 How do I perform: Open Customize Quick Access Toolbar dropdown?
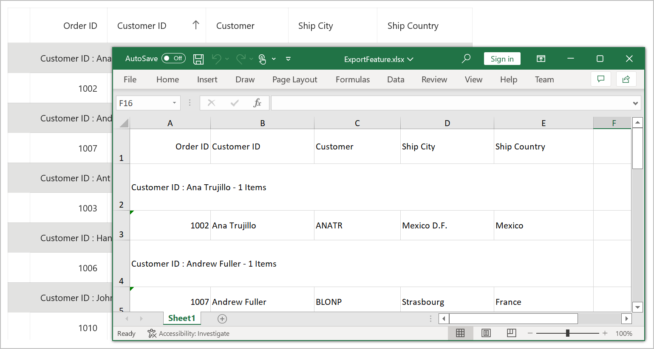click(x=288, y=59)
